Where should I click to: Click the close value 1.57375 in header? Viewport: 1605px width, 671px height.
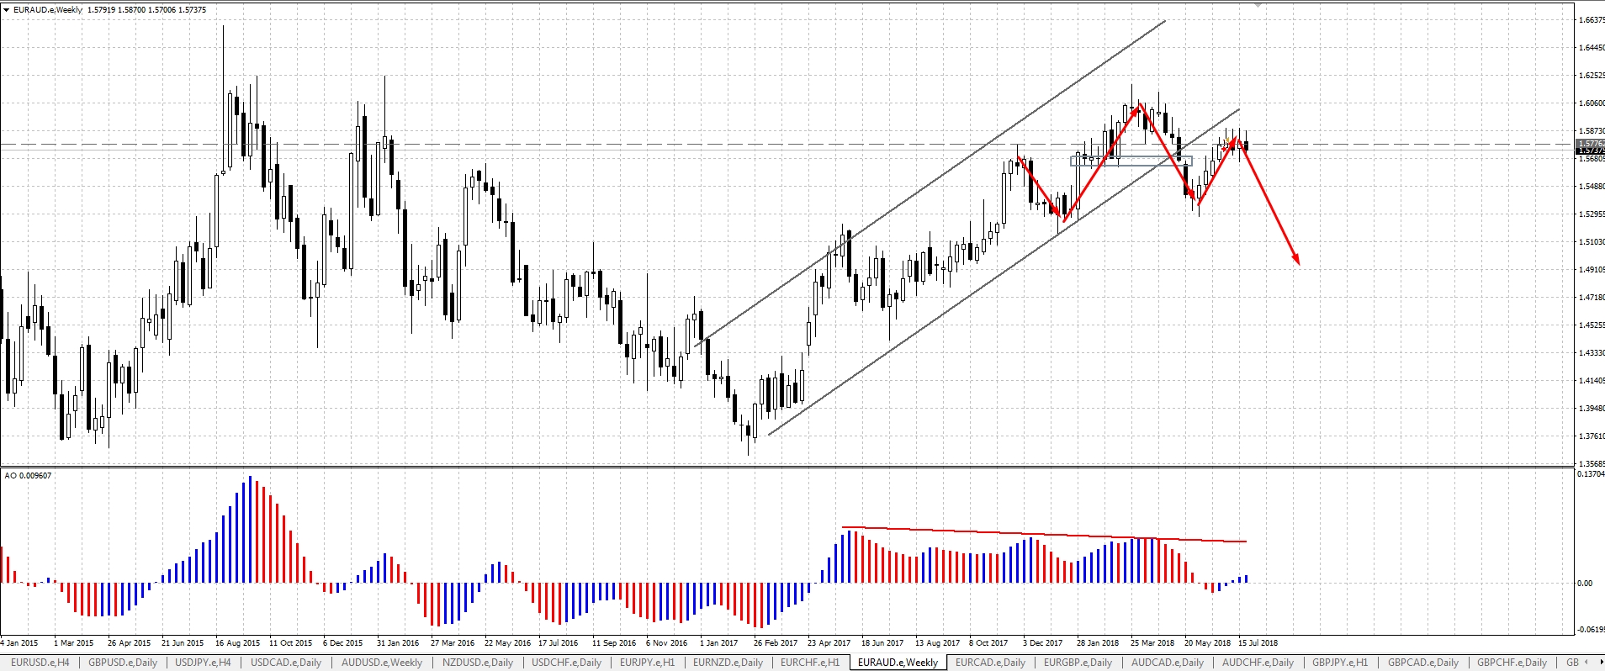pos(191,10)
